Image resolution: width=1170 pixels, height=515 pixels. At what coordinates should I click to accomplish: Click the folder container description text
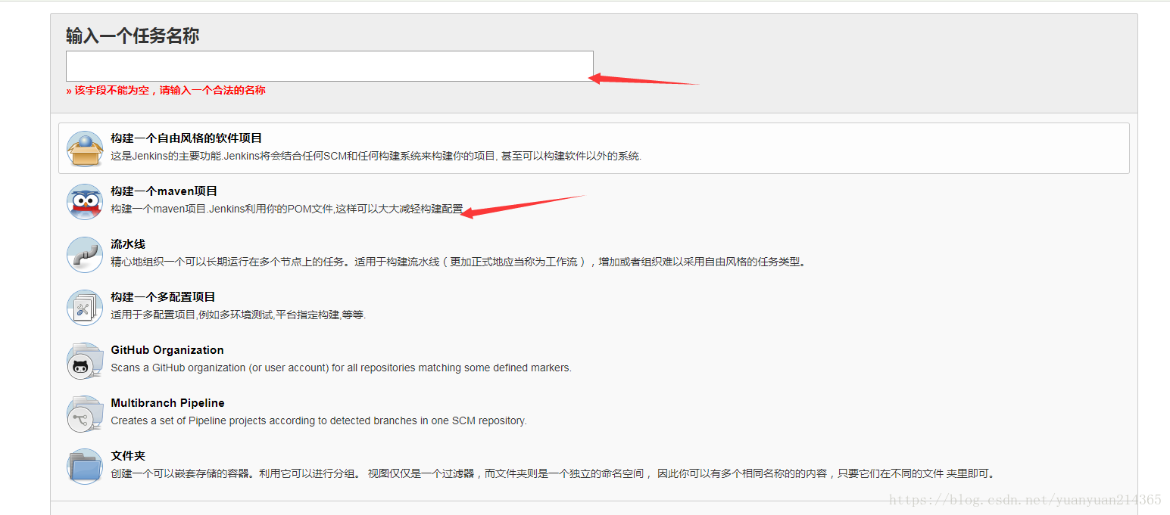pos(554,474)
